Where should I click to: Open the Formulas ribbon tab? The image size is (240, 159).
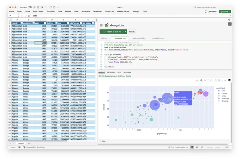pos(51,11)
